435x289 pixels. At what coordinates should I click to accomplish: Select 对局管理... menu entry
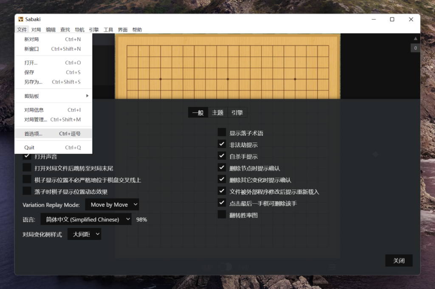pyautogui.click(x=53, y=120)
